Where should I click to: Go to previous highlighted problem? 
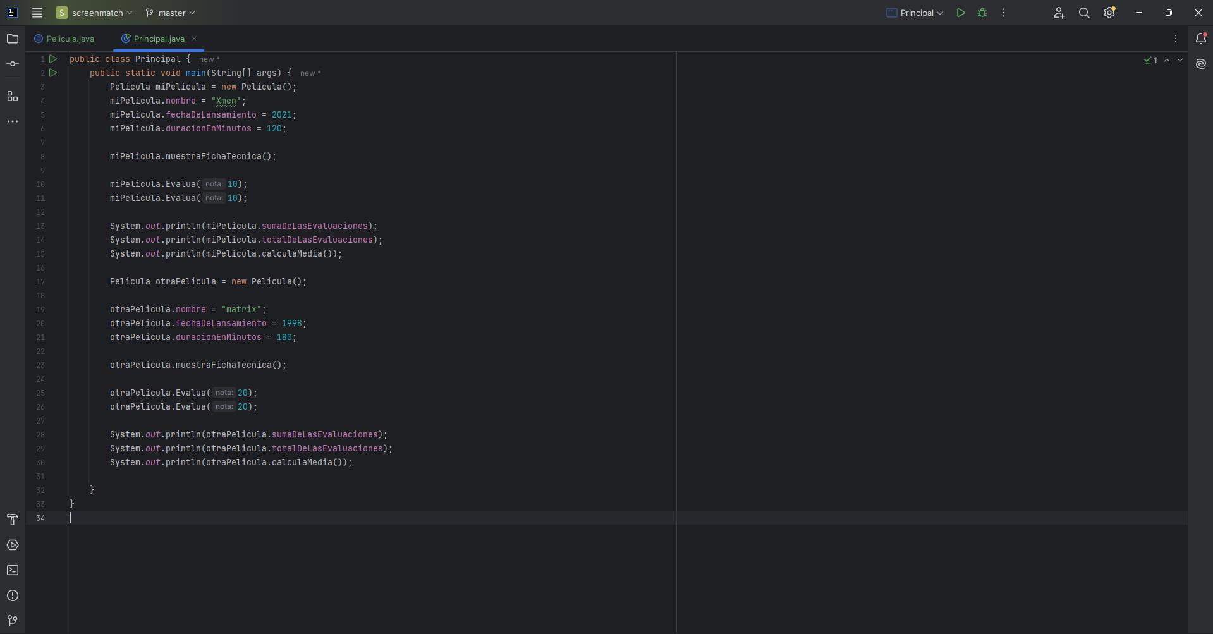(1167, 60)
